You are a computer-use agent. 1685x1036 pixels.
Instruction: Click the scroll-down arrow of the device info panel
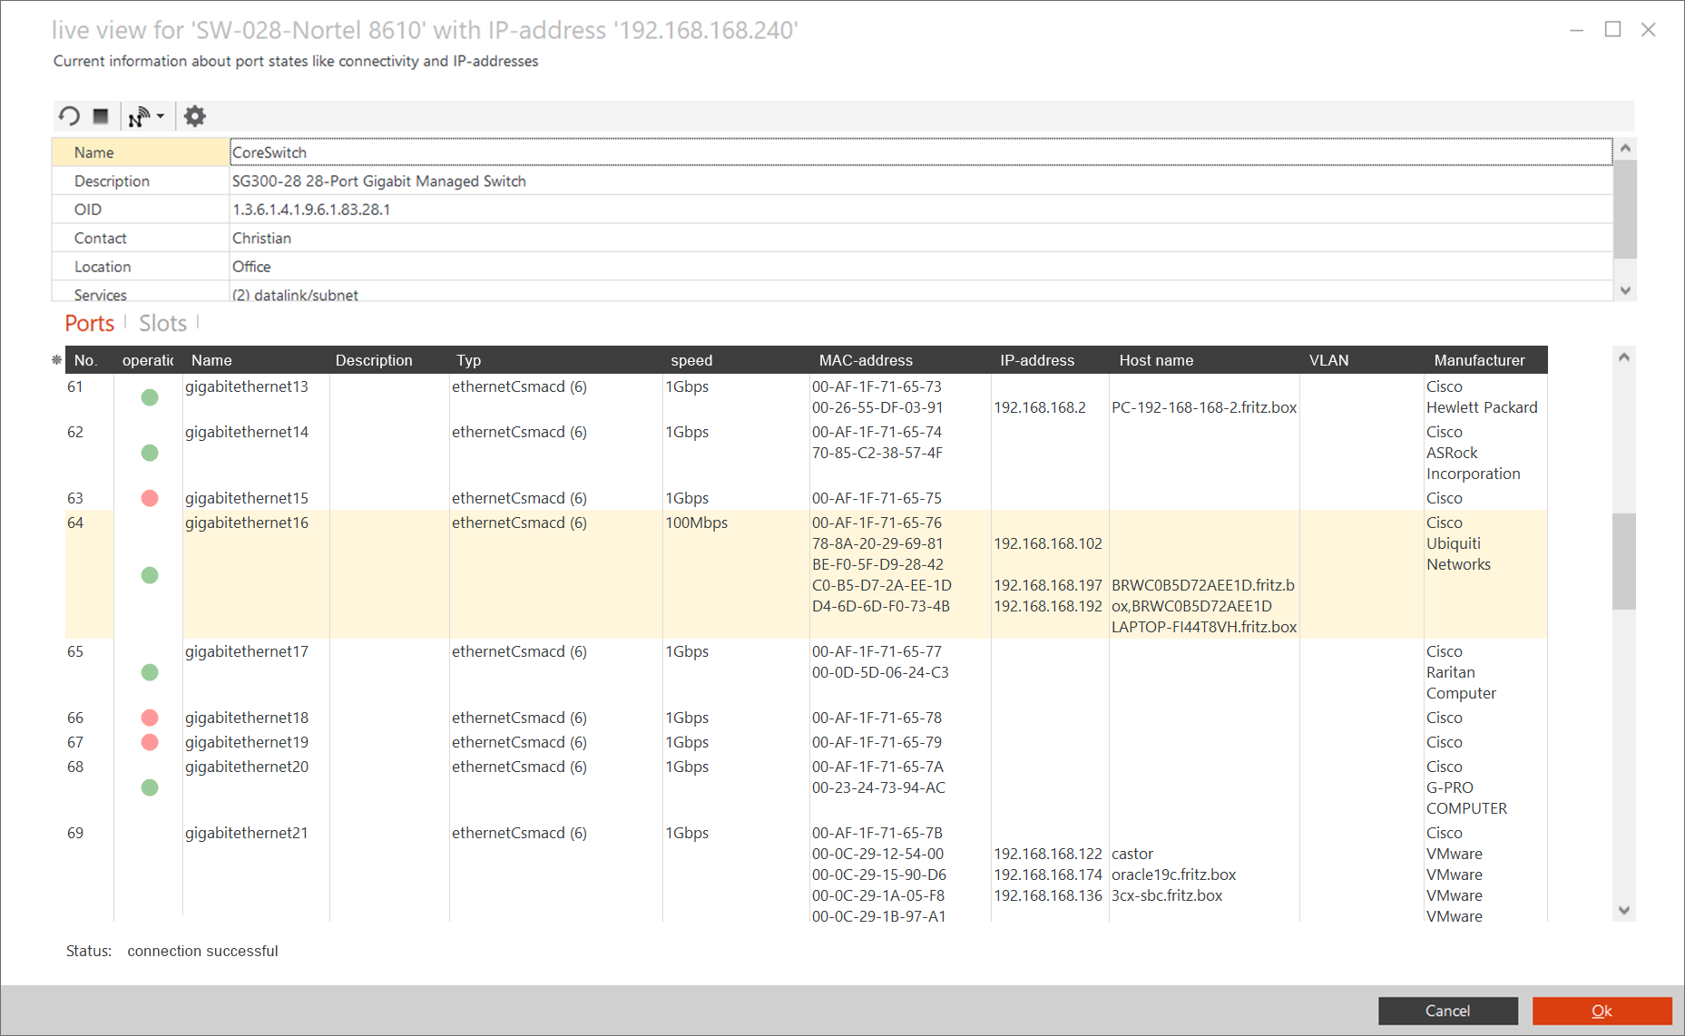point(1625,290)
